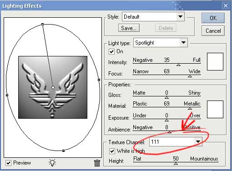This screenshot has height=171, width=232.
Task: Click the embossed eagle preview thumbnail
Action: click(53, 87)
